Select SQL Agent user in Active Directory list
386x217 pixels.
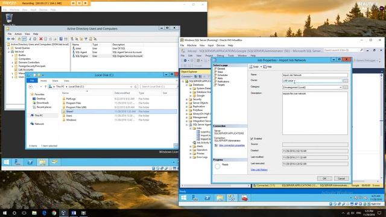tap(81, 52)
